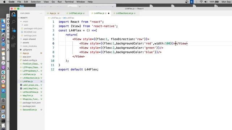Open Chrome from the dock
The width and height of the screenshot is (232, 130).
point(3,77)
